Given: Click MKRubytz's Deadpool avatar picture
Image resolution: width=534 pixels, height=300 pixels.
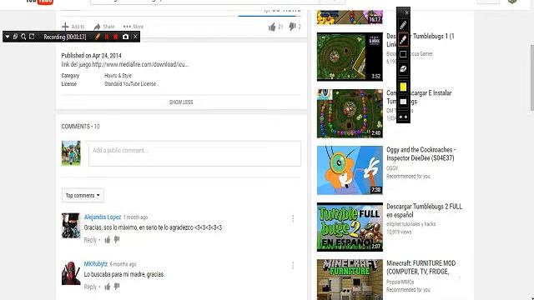Looking at the screenshot, I should pyautogui.click(x=71, y=272).
